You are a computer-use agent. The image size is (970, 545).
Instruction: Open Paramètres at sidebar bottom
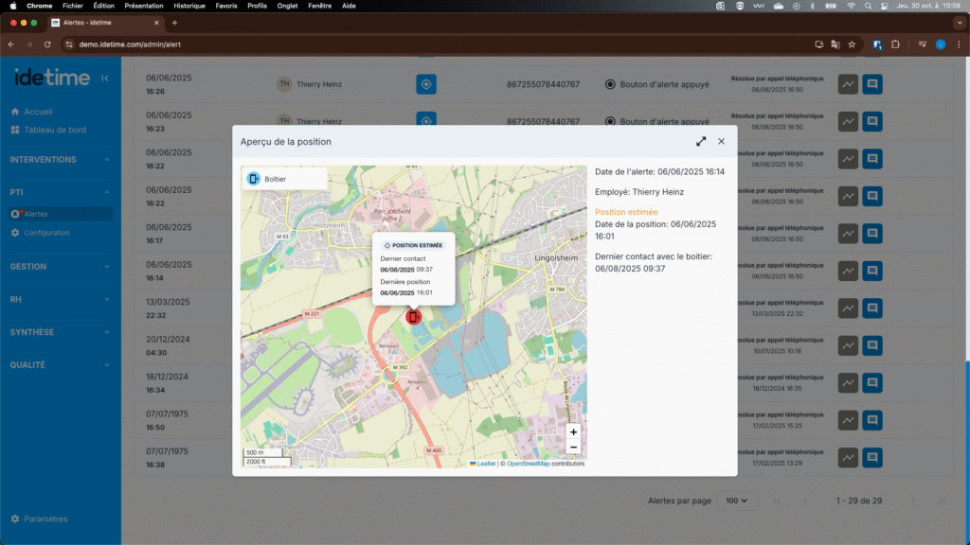click(x=45, y=519)
